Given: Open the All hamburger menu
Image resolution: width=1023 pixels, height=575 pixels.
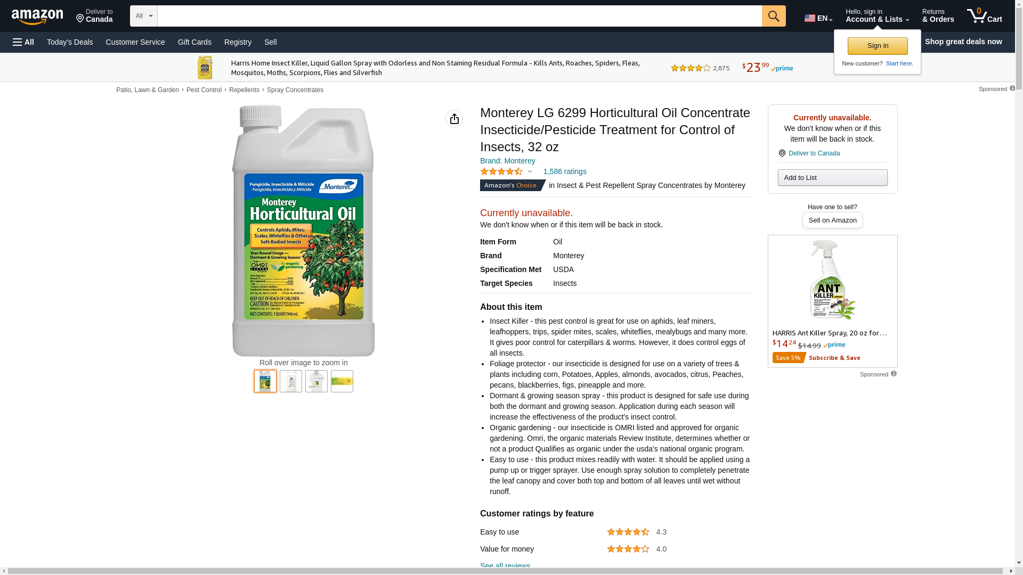Looking at the screenshot, I should (x=23, y=42).
